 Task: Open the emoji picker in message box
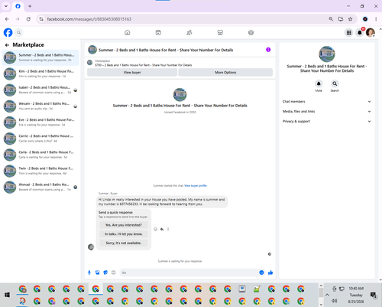click(261, 273)
